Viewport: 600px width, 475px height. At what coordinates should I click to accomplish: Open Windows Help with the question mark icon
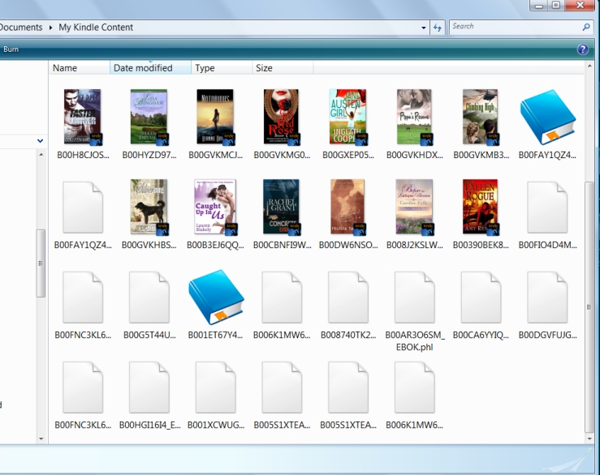coord(582,49)
